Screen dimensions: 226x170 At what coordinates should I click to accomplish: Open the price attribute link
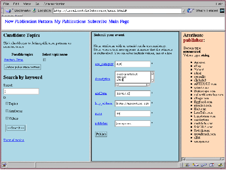99,113
